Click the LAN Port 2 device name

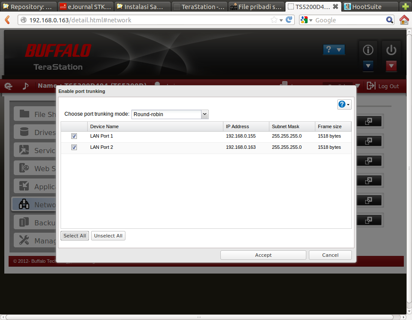point(101,148)
